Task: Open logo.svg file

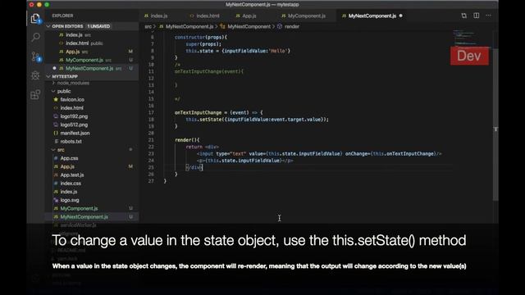Action: [70, 200]
